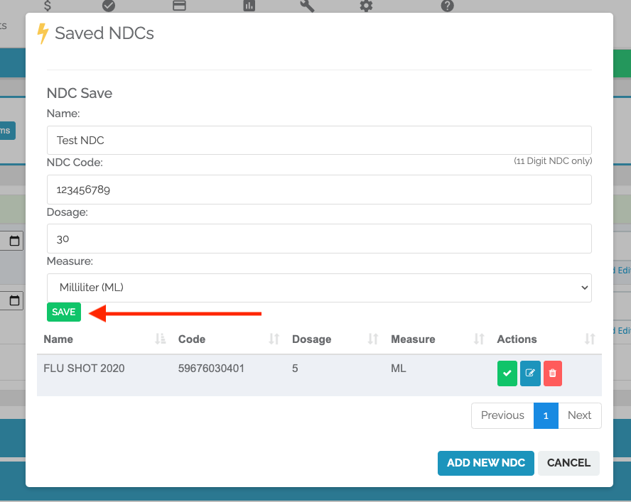Viewport: 631px width, 502px height.
Task: Edit the FLU SHOT 2020 NDC entry
Action: [530, 373]
